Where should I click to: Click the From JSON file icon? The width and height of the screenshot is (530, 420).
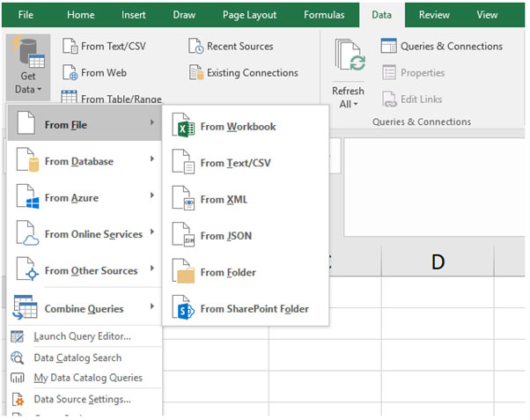pos(183,235)
